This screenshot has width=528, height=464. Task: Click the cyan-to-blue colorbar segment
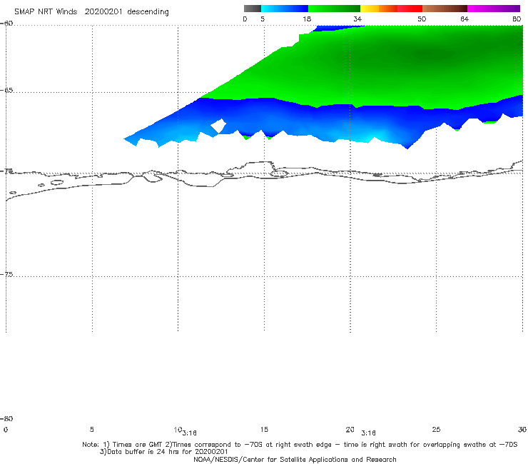[285, 9]
